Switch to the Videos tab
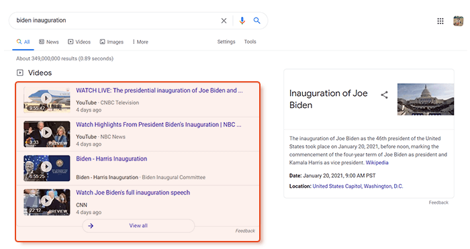The height and width of the screenshot is (249, 470). pyautogui.click(x=79, y=42)
